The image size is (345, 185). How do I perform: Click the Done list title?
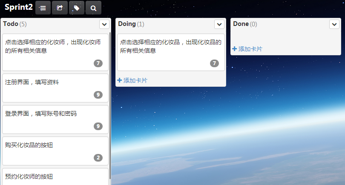tap(241, 24)
